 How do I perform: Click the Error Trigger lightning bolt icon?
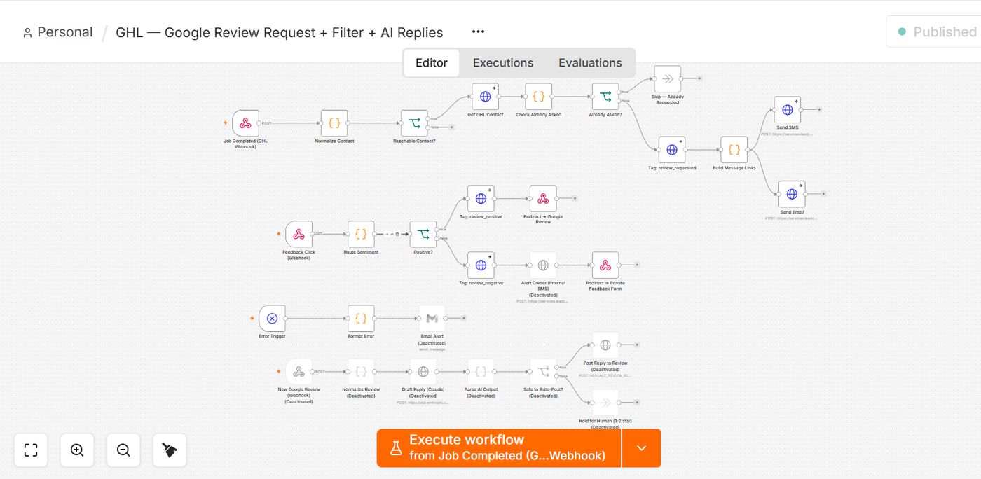tap(252, 319)
